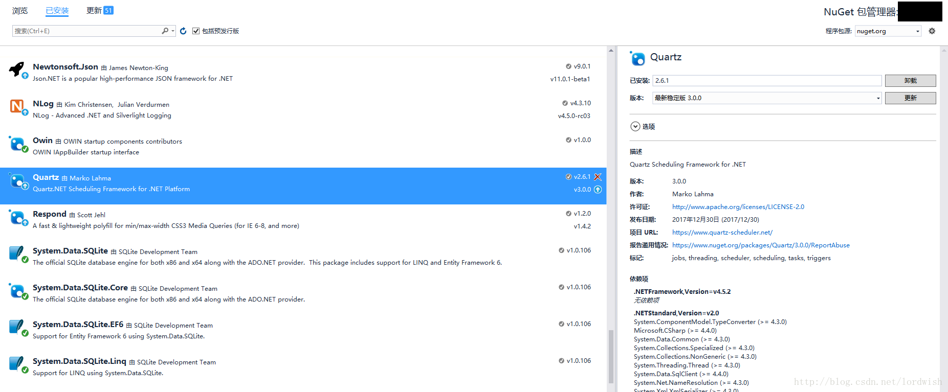Click the System.Data.SqlClient dependency line

click(681, 374)
